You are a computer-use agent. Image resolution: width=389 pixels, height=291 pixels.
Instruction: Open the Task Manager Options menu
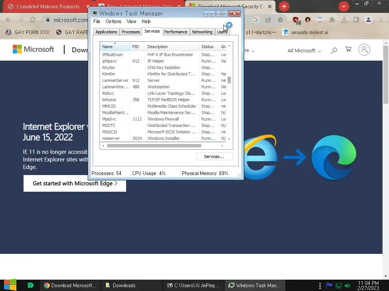113,22
